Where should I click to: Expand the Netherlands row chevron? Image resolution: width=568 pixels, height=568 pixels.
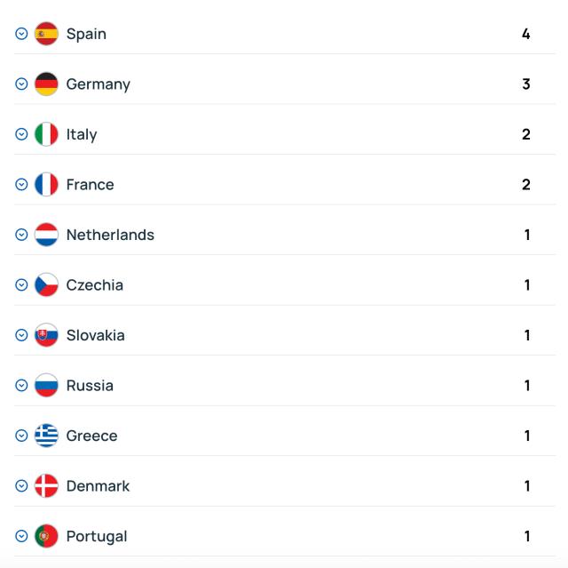21,235
